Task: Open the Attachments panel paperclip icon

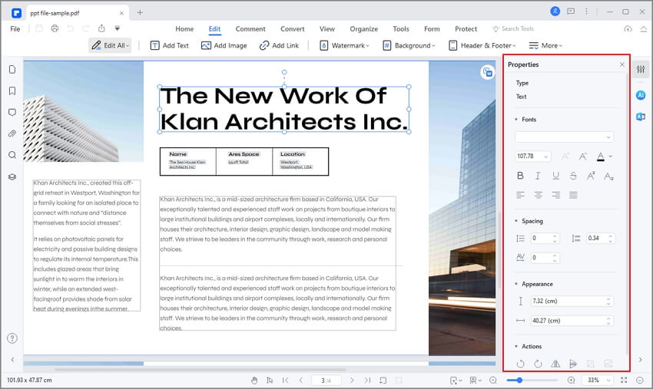Action: point(12,134)
